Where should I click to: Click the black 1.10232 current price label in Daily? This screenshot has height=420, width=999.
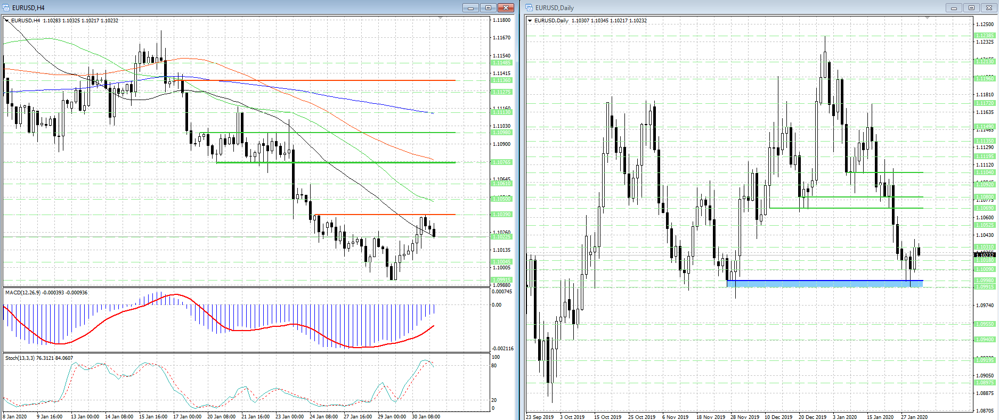click(x=985, y=256)
